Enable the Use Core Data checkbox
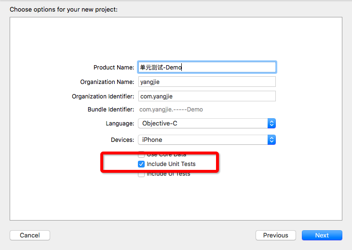 [x=141, y=155]
